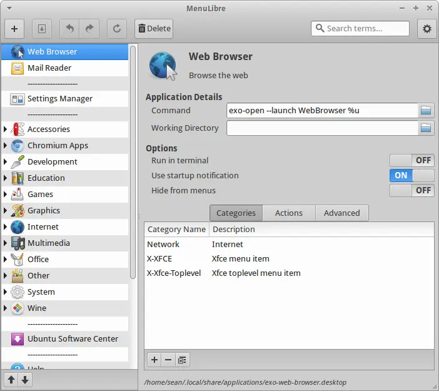Open the settings gear menu
439x391 pixels.
[x=426, y=29]
